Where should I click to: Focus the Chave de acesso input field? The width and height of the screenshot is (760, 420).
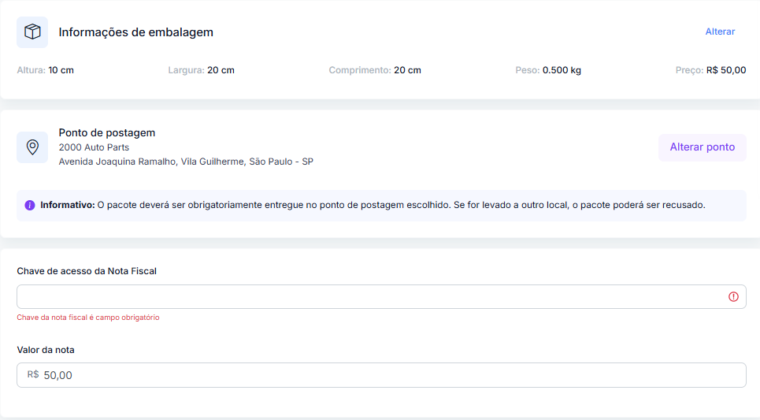coord(370,297)
